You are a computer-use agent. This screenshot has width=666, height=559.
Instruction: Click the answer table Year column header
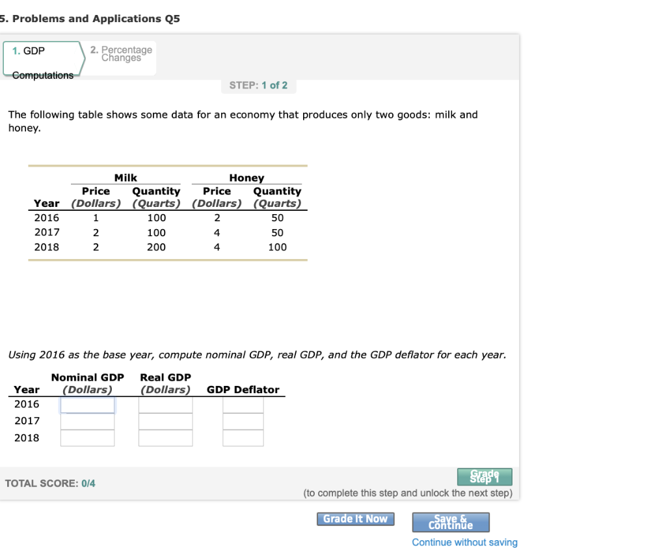(x=26, y=389)
